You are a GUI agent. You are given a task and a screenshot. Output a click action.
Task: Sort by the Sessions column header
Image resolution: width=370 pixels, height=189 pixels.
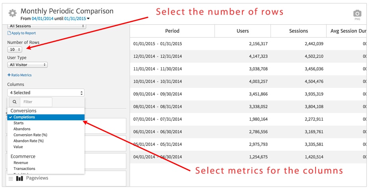tap(298, 31)
